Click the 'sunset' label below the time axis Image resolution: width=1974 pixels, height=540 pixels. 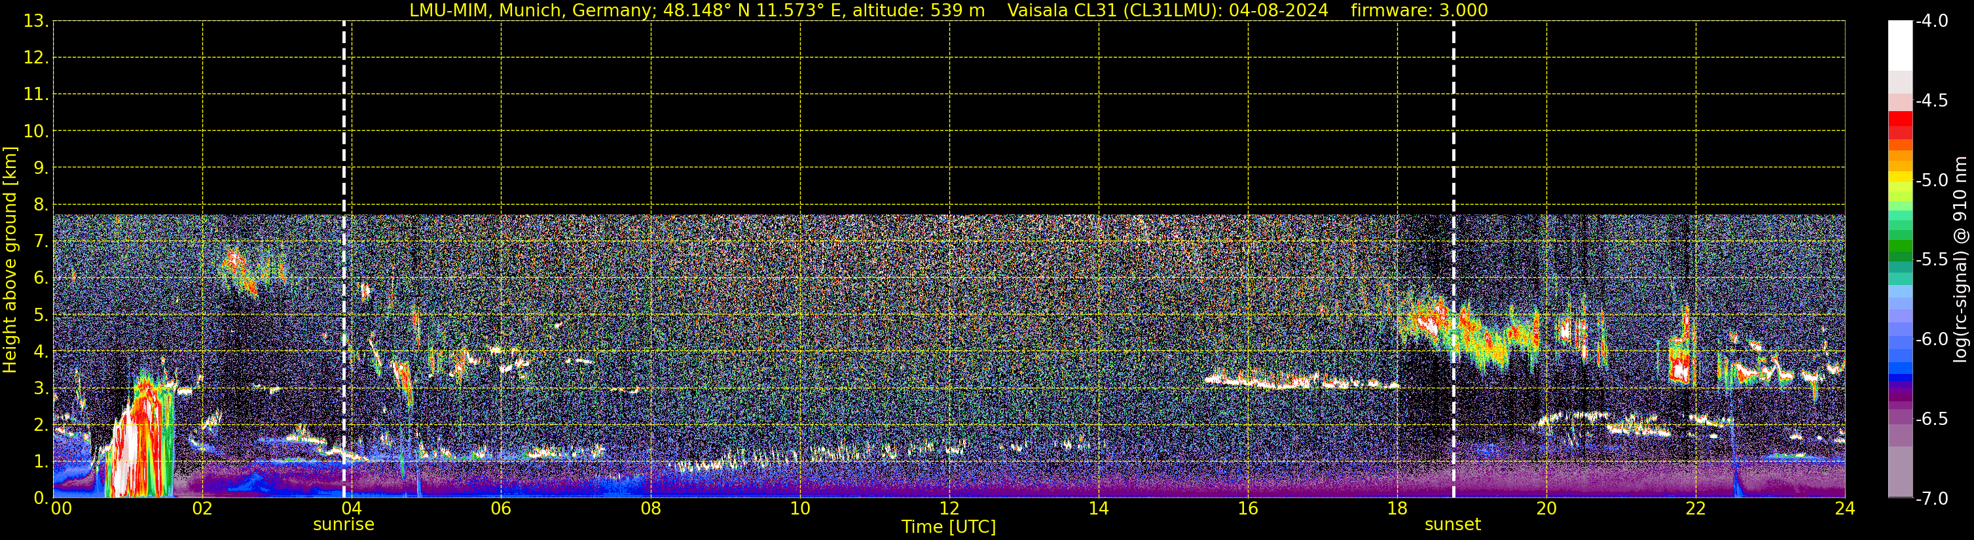[x=1452, y=525]
